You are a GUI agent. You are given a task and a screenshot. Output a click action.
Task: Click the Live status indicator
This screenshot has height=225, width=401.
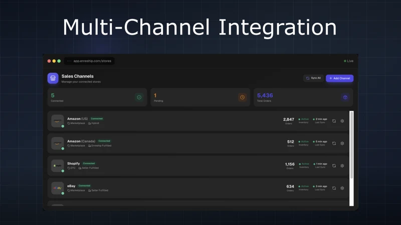click(348, 61)
